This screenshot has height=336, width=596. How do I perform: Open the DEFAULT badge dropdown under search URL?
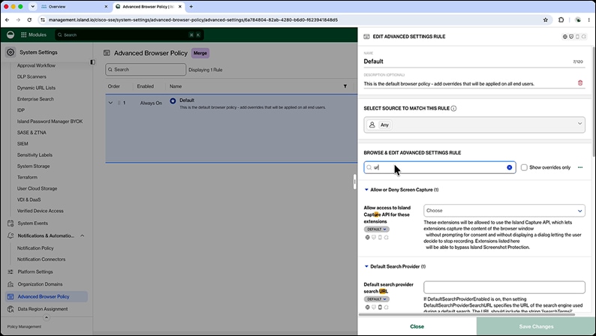377,299
